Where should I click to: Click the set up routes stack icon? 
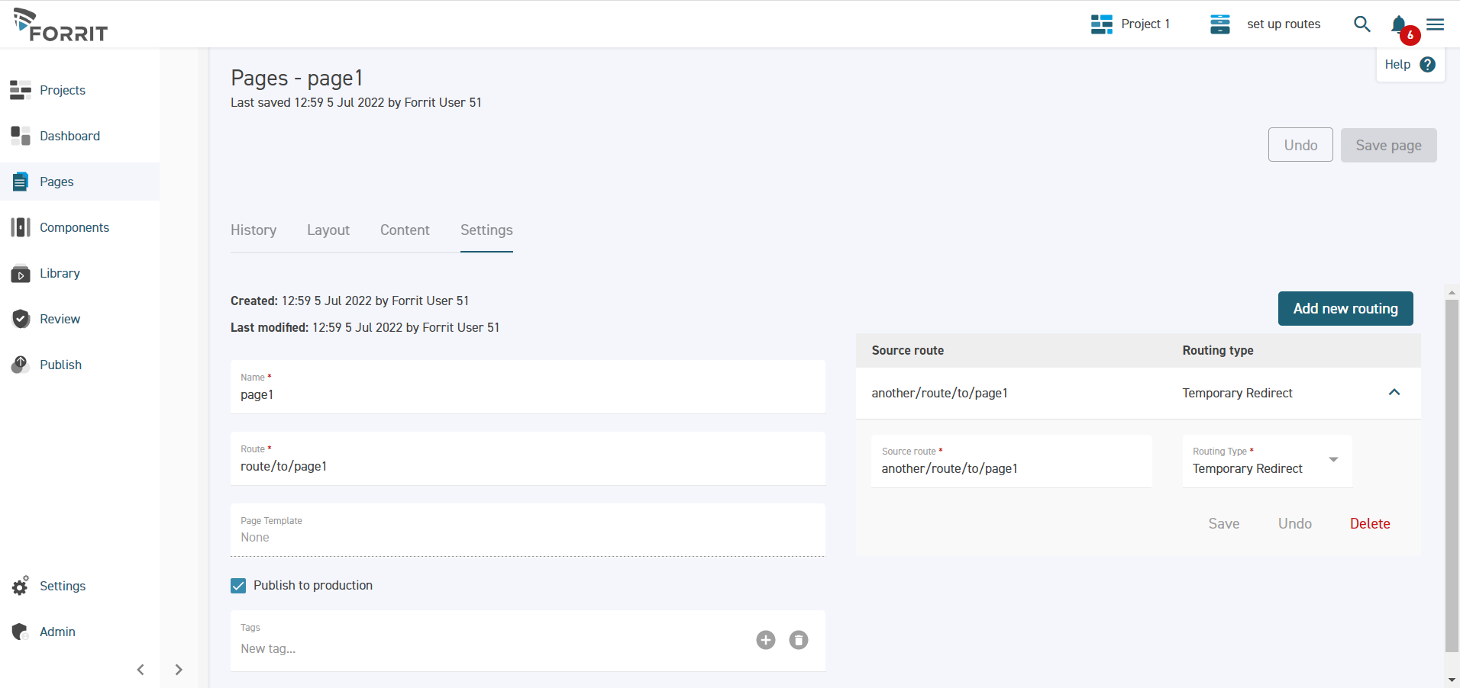[x=1220, y=24]
